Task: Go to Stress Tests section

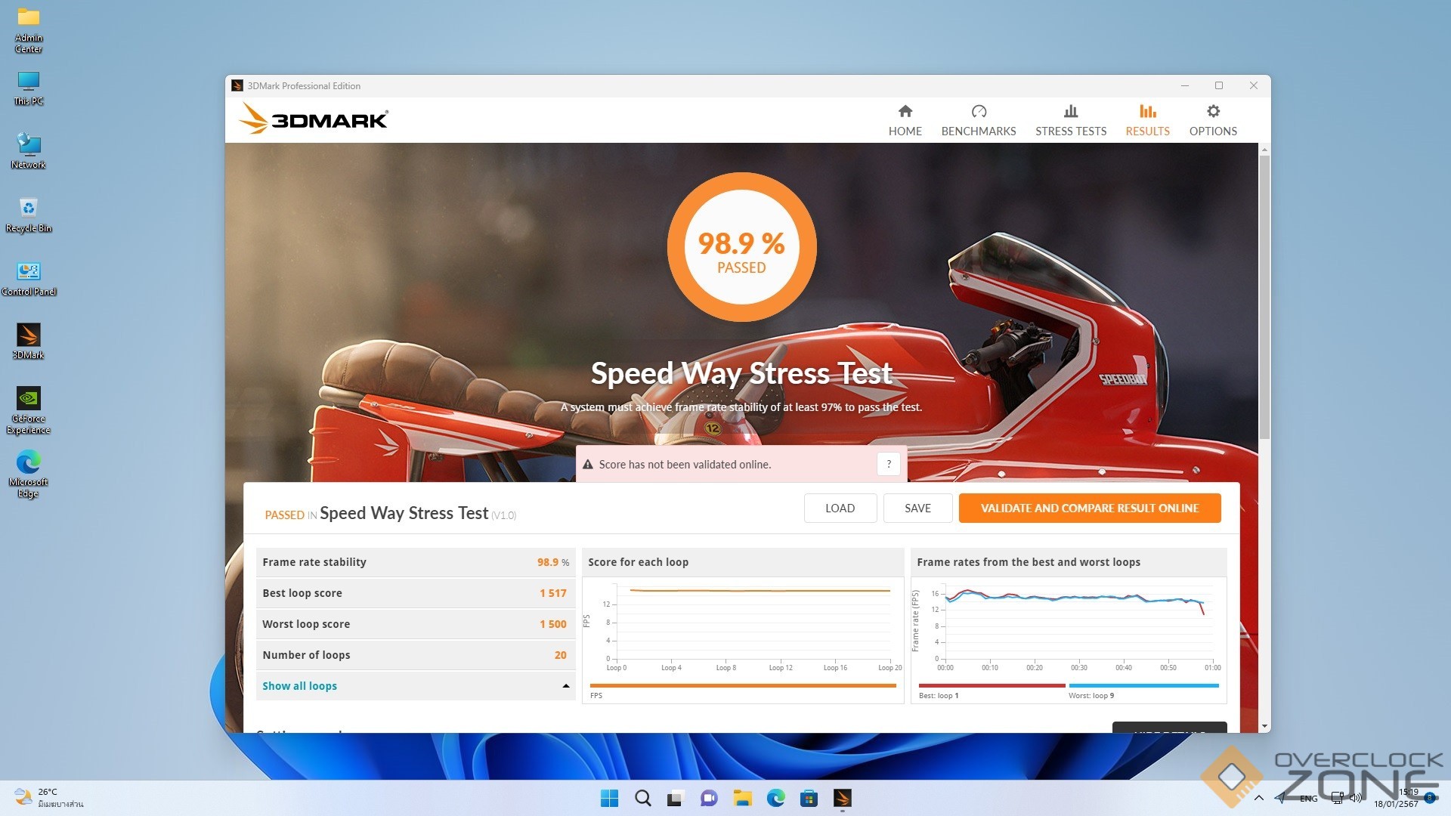Action: click(x=1070, y=120)
